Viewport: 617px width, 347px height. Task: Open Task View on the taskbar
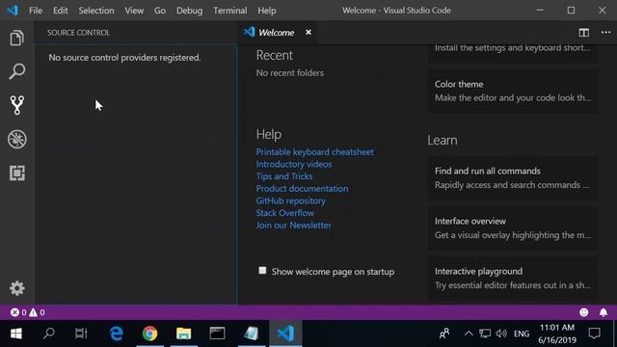pyautogui.click(x=81, y=334)
